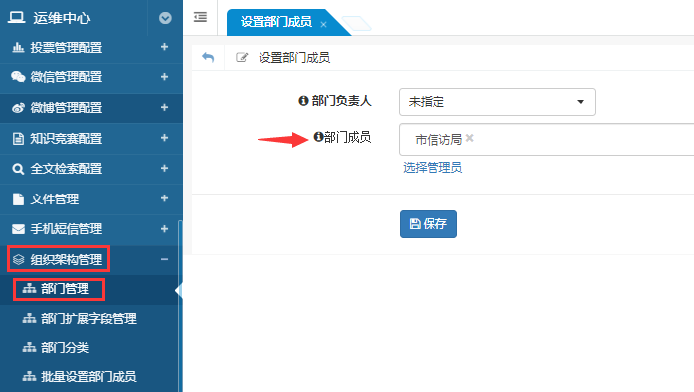Open the 部门负责人 dropdown showing 未指定
Screen dimensions: 694x392
[496, 102]
